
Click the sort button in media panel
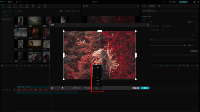click(x=67, y=11)
